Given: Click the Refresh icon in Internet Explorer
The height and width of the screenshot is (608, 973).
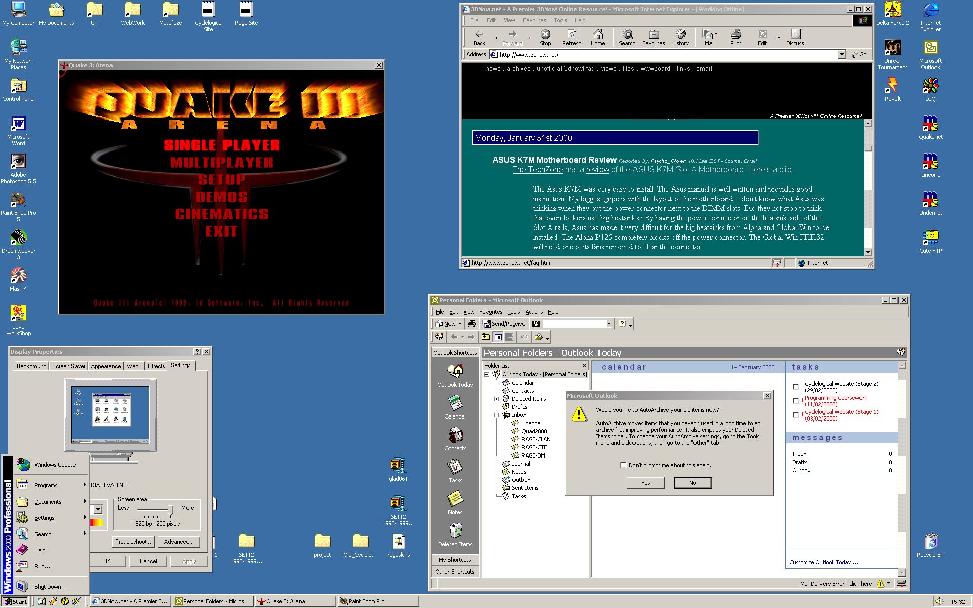Looking at the screenshot, I should pyautogui.click(x=572, y=36).
